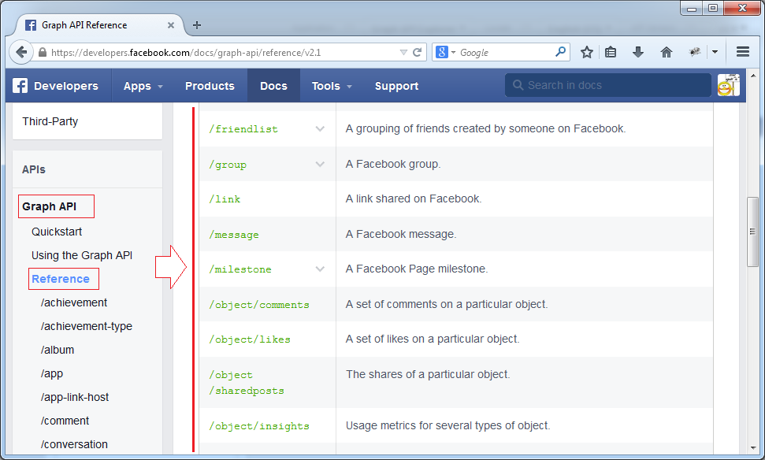Viewport: 765px width, 460px height.
Task: Click the Facebook logo in Developers header
Action: pos(20,86)
